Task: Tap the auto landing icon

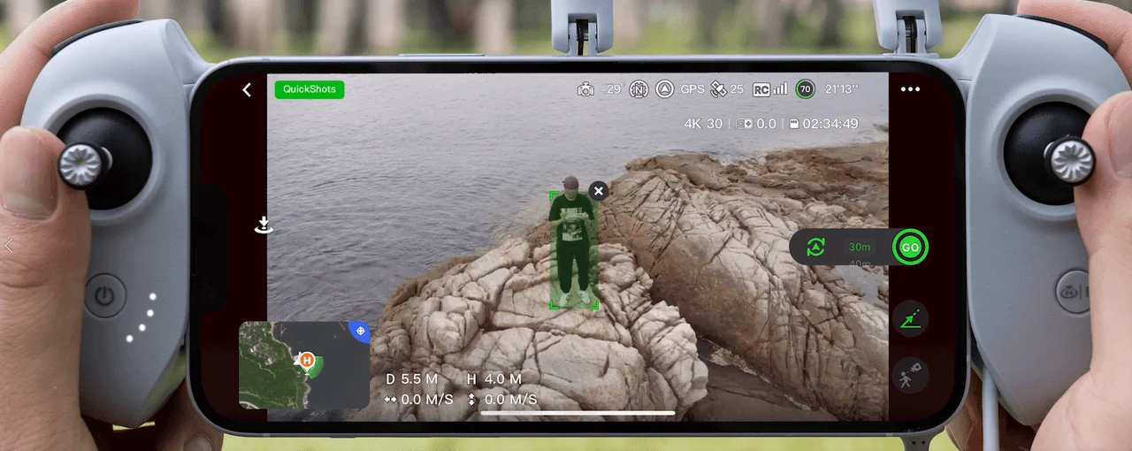Action: [263, 225]
